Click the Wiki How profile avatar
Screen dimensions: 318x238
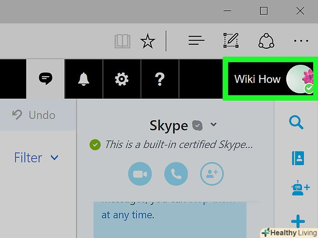point(300,79)
